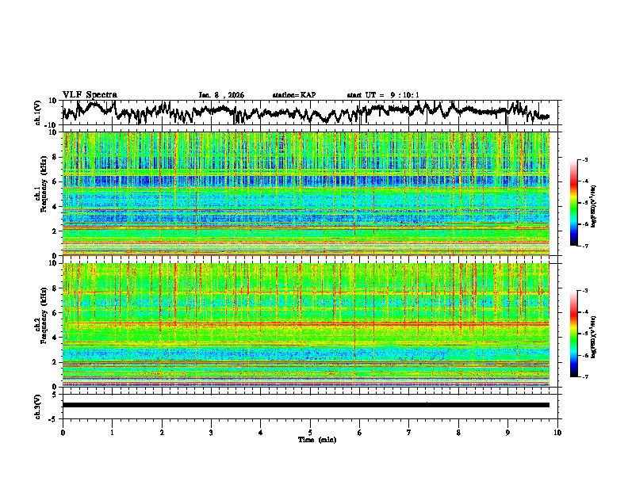Click the color scale bar beside ch.2 spectrogram
This screenshot has height=485, width=628.
click(x=573, y=334)
